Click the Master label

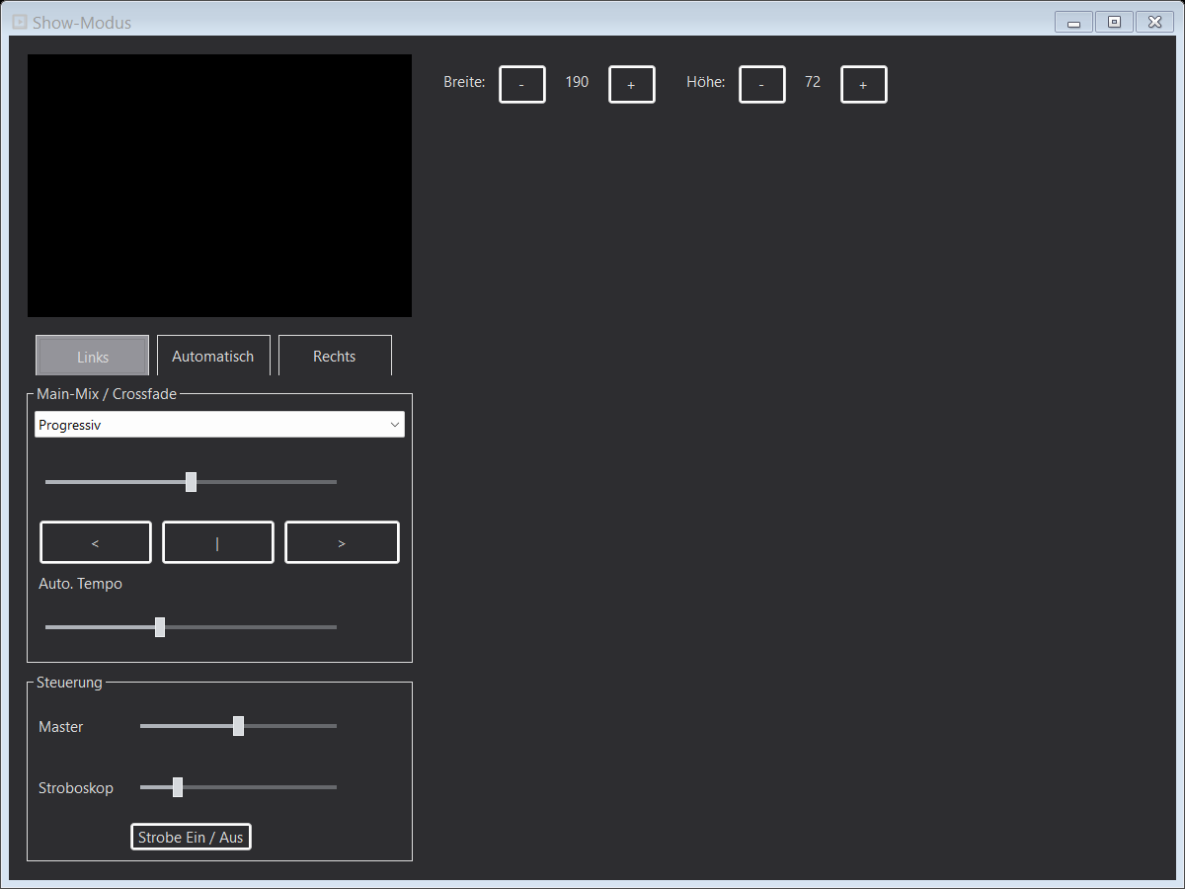click(x=61, y=727)
